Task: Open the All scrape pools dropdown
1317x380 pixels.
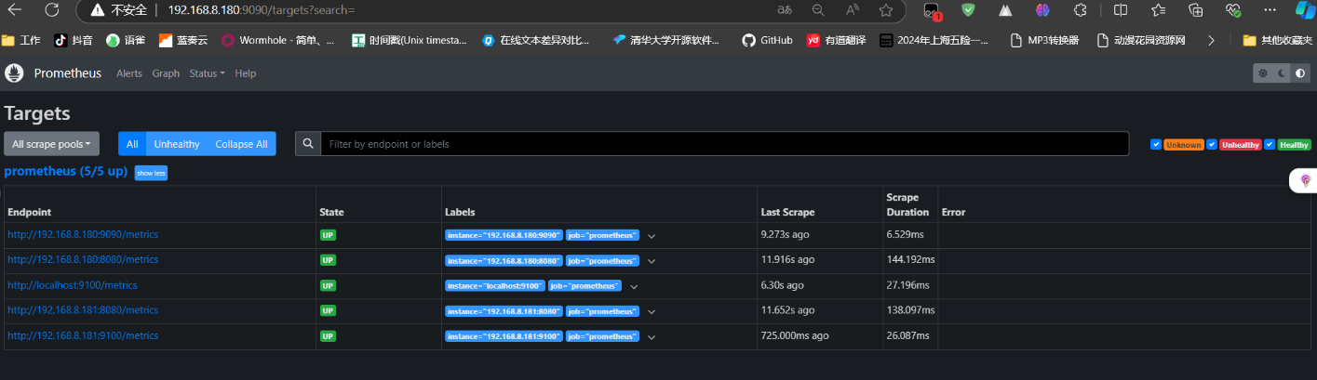Action: point(51,144)
